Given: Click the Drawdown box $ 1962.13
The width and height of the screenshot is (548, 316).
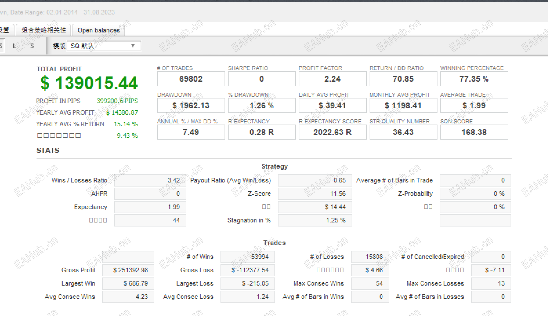Looking at the screenshot, I should coord(191,105).
